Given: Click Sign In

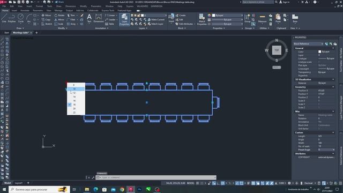Looking at the screenshot, I should pos(285,2).
